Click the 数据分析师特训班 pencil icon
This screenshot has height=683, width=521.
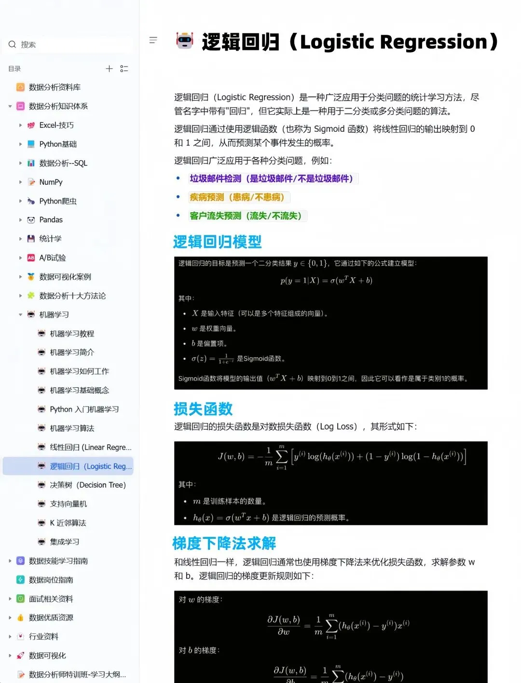(x=21, y=674)
